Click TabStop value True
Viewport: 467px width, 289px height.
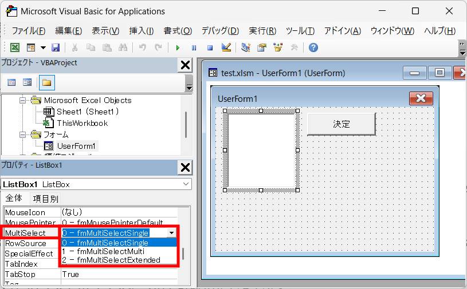click(70, 274)
